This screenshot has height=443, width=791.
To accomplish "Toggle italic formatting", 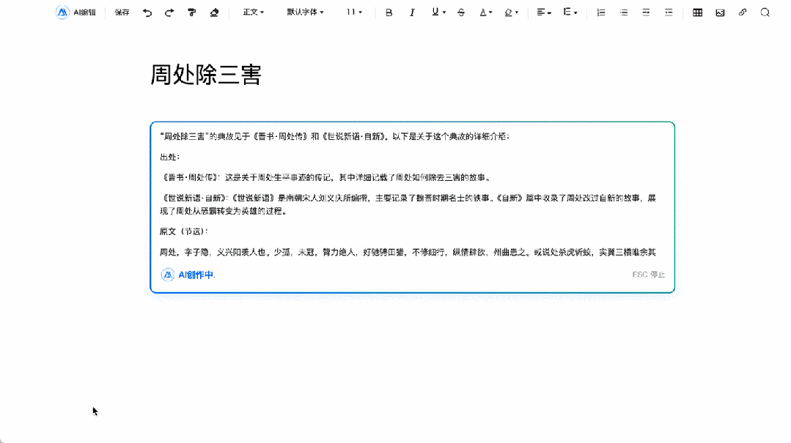I will 412,12.
